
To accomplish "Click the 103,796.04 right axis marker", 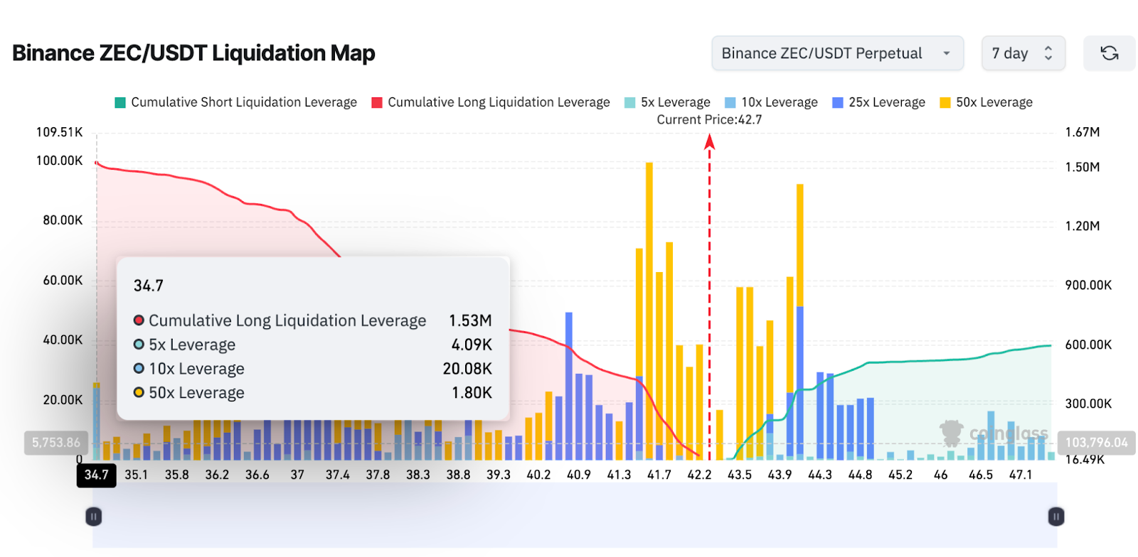I will (1096, 443).
